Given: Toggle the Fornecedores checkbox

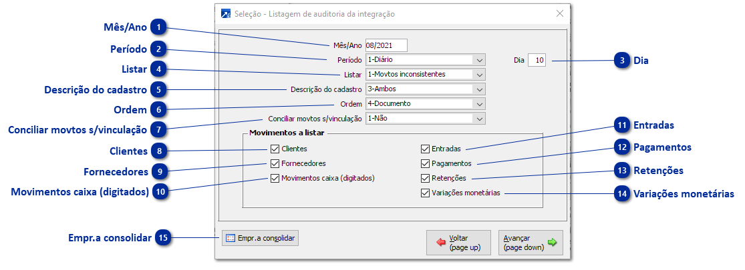Looking at the screenshot, I should 274,163.
